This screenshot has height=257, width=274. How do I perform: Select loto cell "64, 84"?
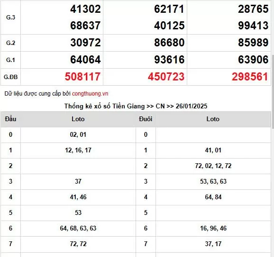click(x=213, y=197)
